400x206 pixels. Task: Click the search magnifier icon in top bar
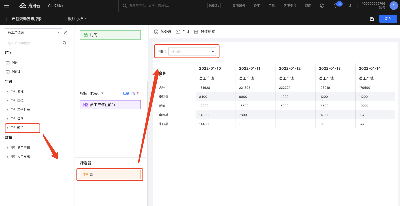(x=125, y=6)
